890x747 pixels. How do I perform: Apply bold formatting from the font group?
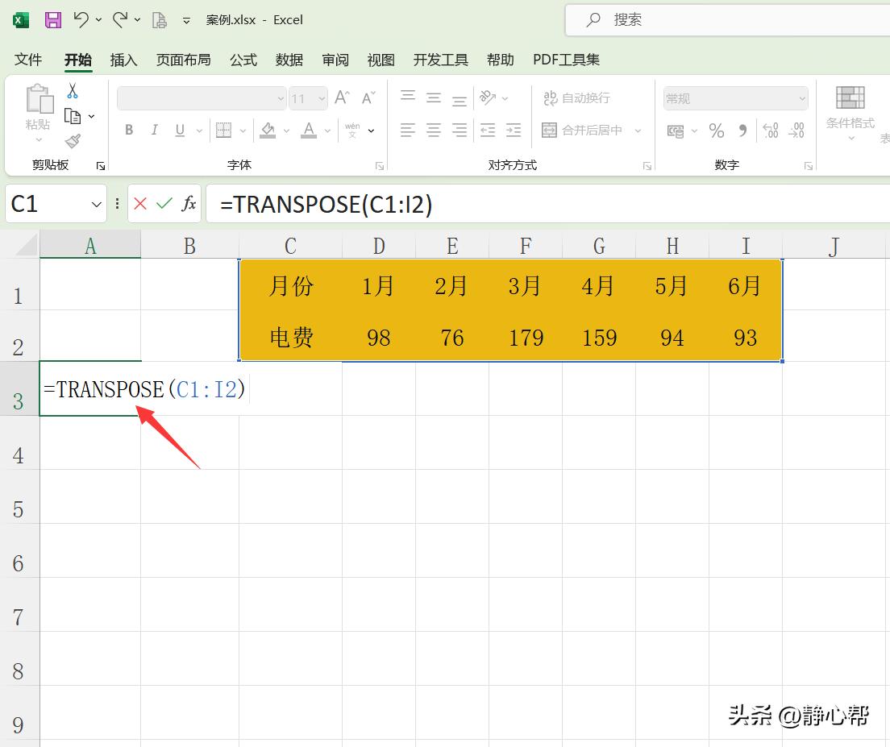(x=128, y=129)
